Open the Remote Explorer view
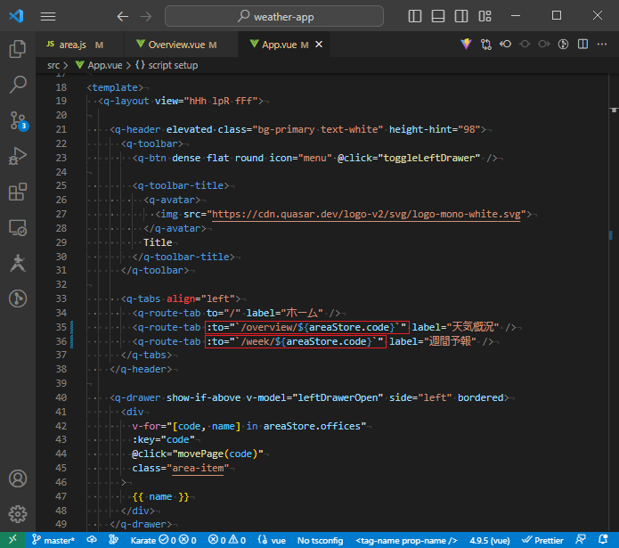 [x=18, y=228]
